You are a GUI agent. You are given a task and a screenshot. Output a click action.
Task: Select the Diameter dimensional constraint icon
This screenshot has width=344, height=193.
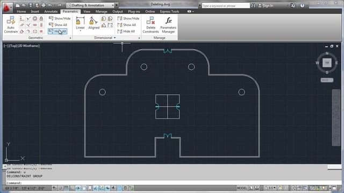point(110,19)
